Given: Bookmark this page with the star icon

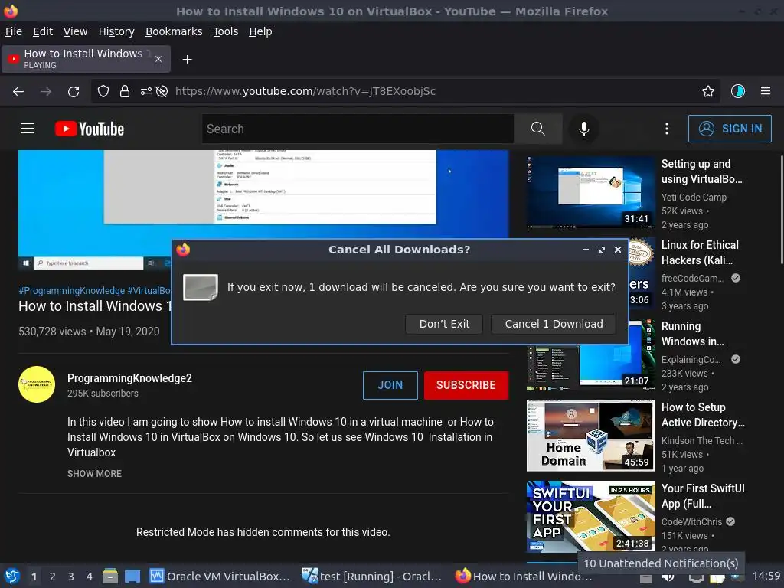Looking at the screenshot, I should coord(708,92).
